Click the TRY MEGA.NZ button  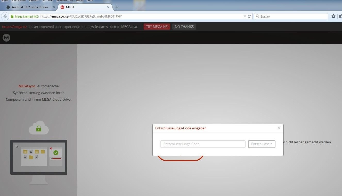tap(157, 27)
